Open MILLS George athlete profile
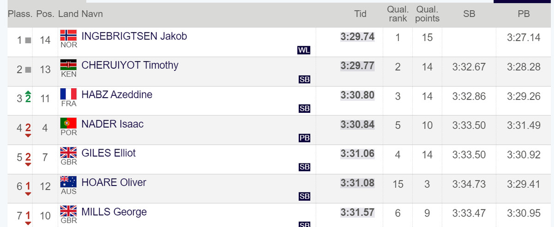This screenshot has width=554, height=227. pos(114,212)
